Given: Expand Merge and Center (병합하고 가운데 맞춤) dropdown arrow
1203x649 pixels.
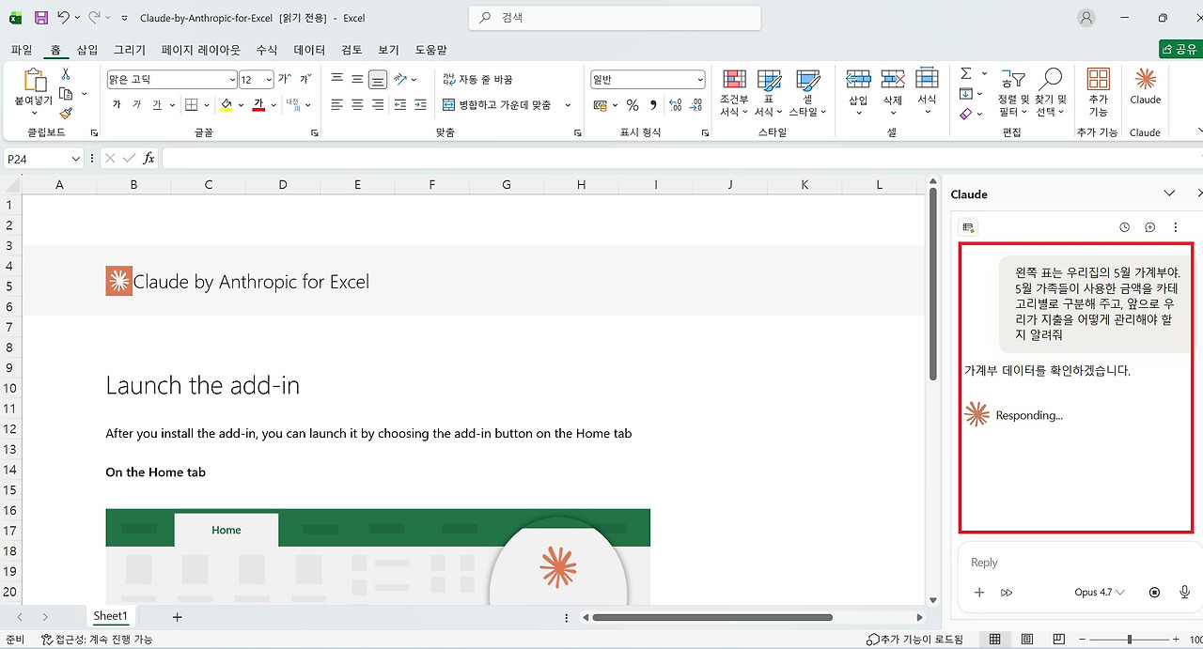Looking at the screenshot, I should [x=568, y=105].
